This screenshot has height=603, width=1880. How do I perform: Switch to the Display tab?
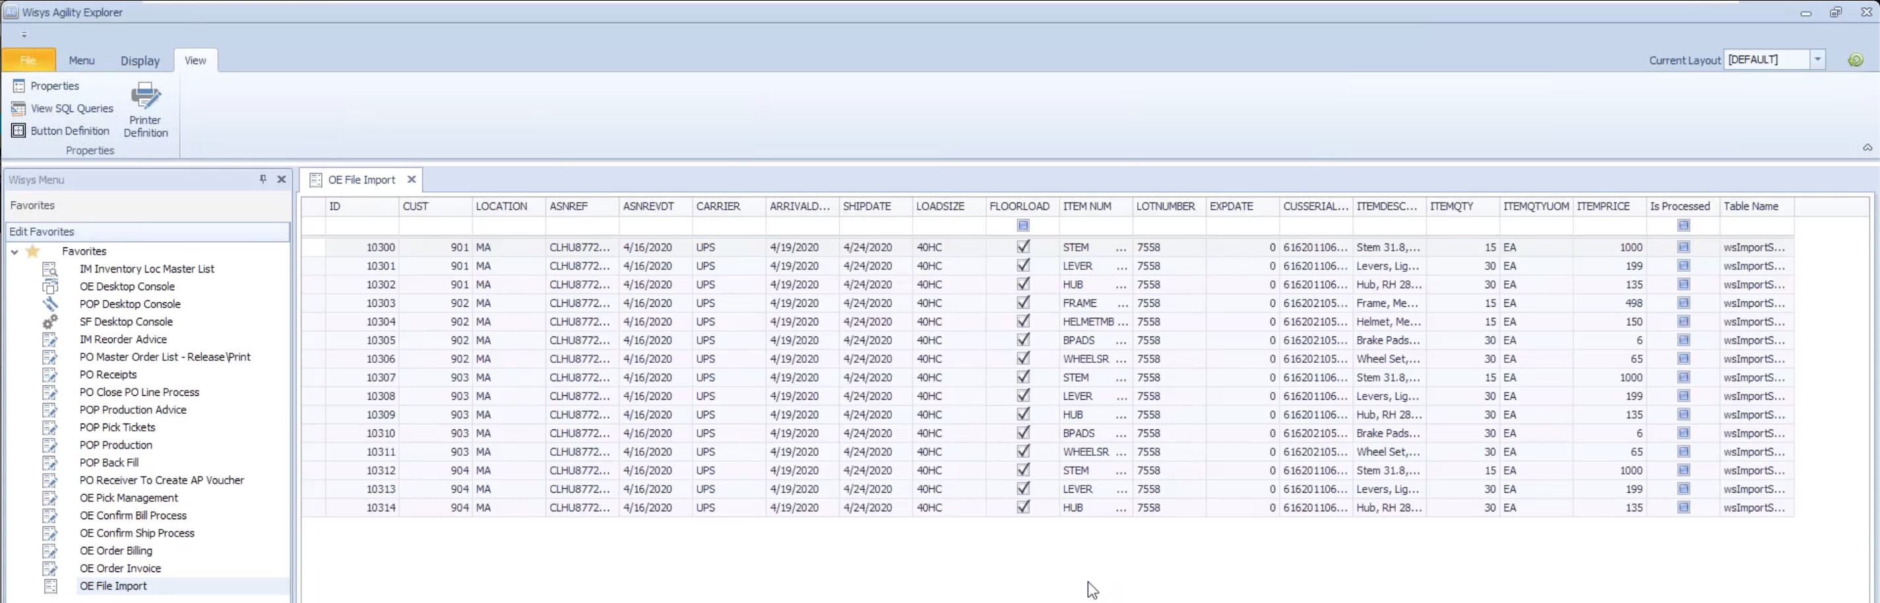[139, 61]
